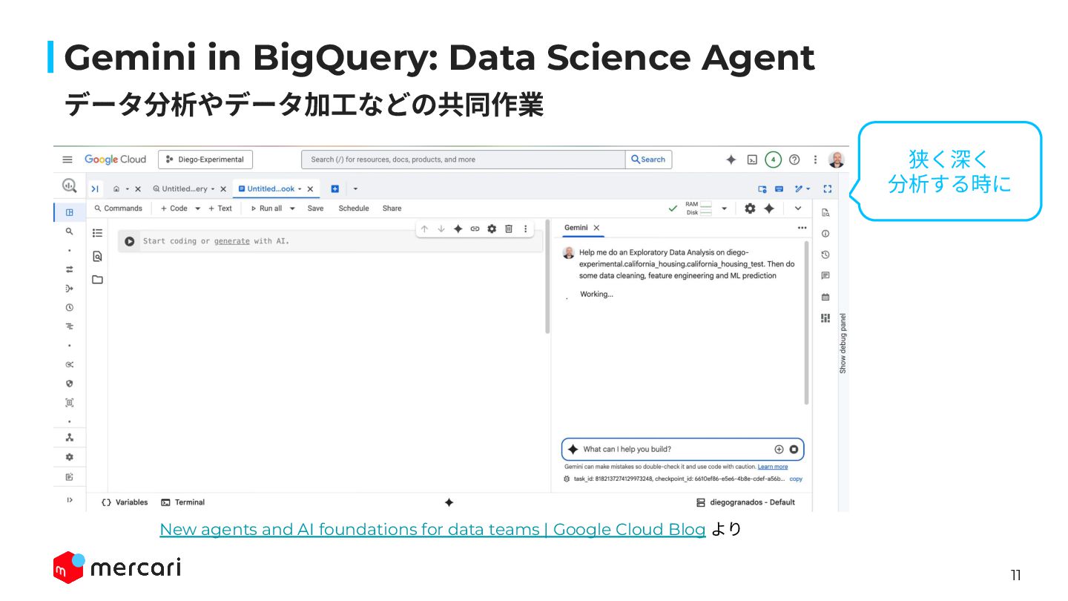Open the Commands palette

tap(118, 208)
